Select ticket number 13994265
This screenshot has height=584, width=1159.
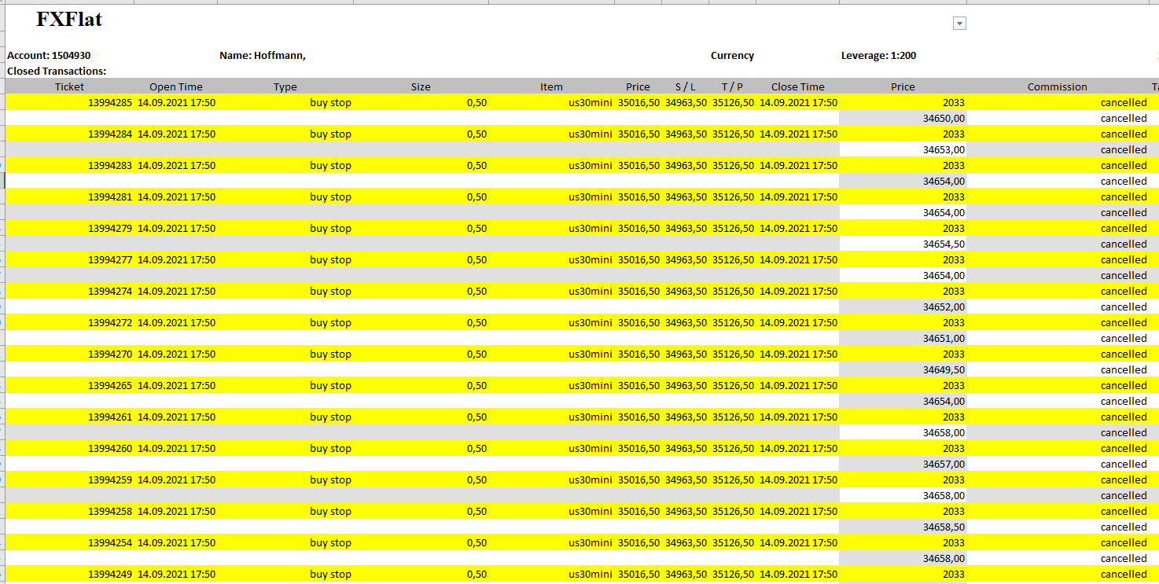pyautogui.click(x=110, y=386)
